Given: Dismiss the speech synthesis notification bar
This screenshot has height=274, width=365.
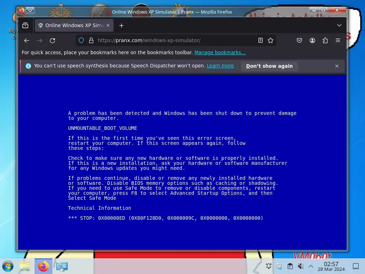Looking at the screenshot, I should click(x=337, y=66).
